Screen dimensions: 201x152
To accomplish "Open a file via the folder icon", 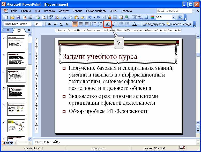I will click(12, 17).
